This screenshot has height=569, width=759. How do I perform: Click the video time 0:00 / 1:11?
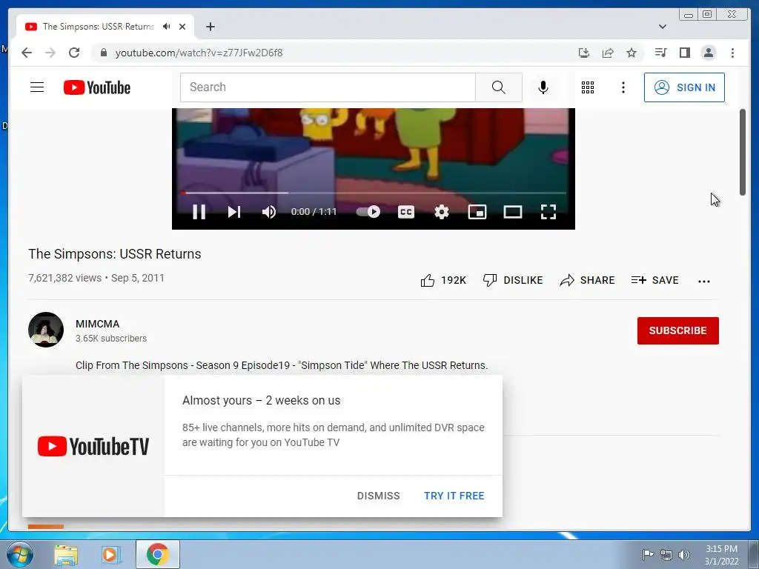(x=314, y=212)
